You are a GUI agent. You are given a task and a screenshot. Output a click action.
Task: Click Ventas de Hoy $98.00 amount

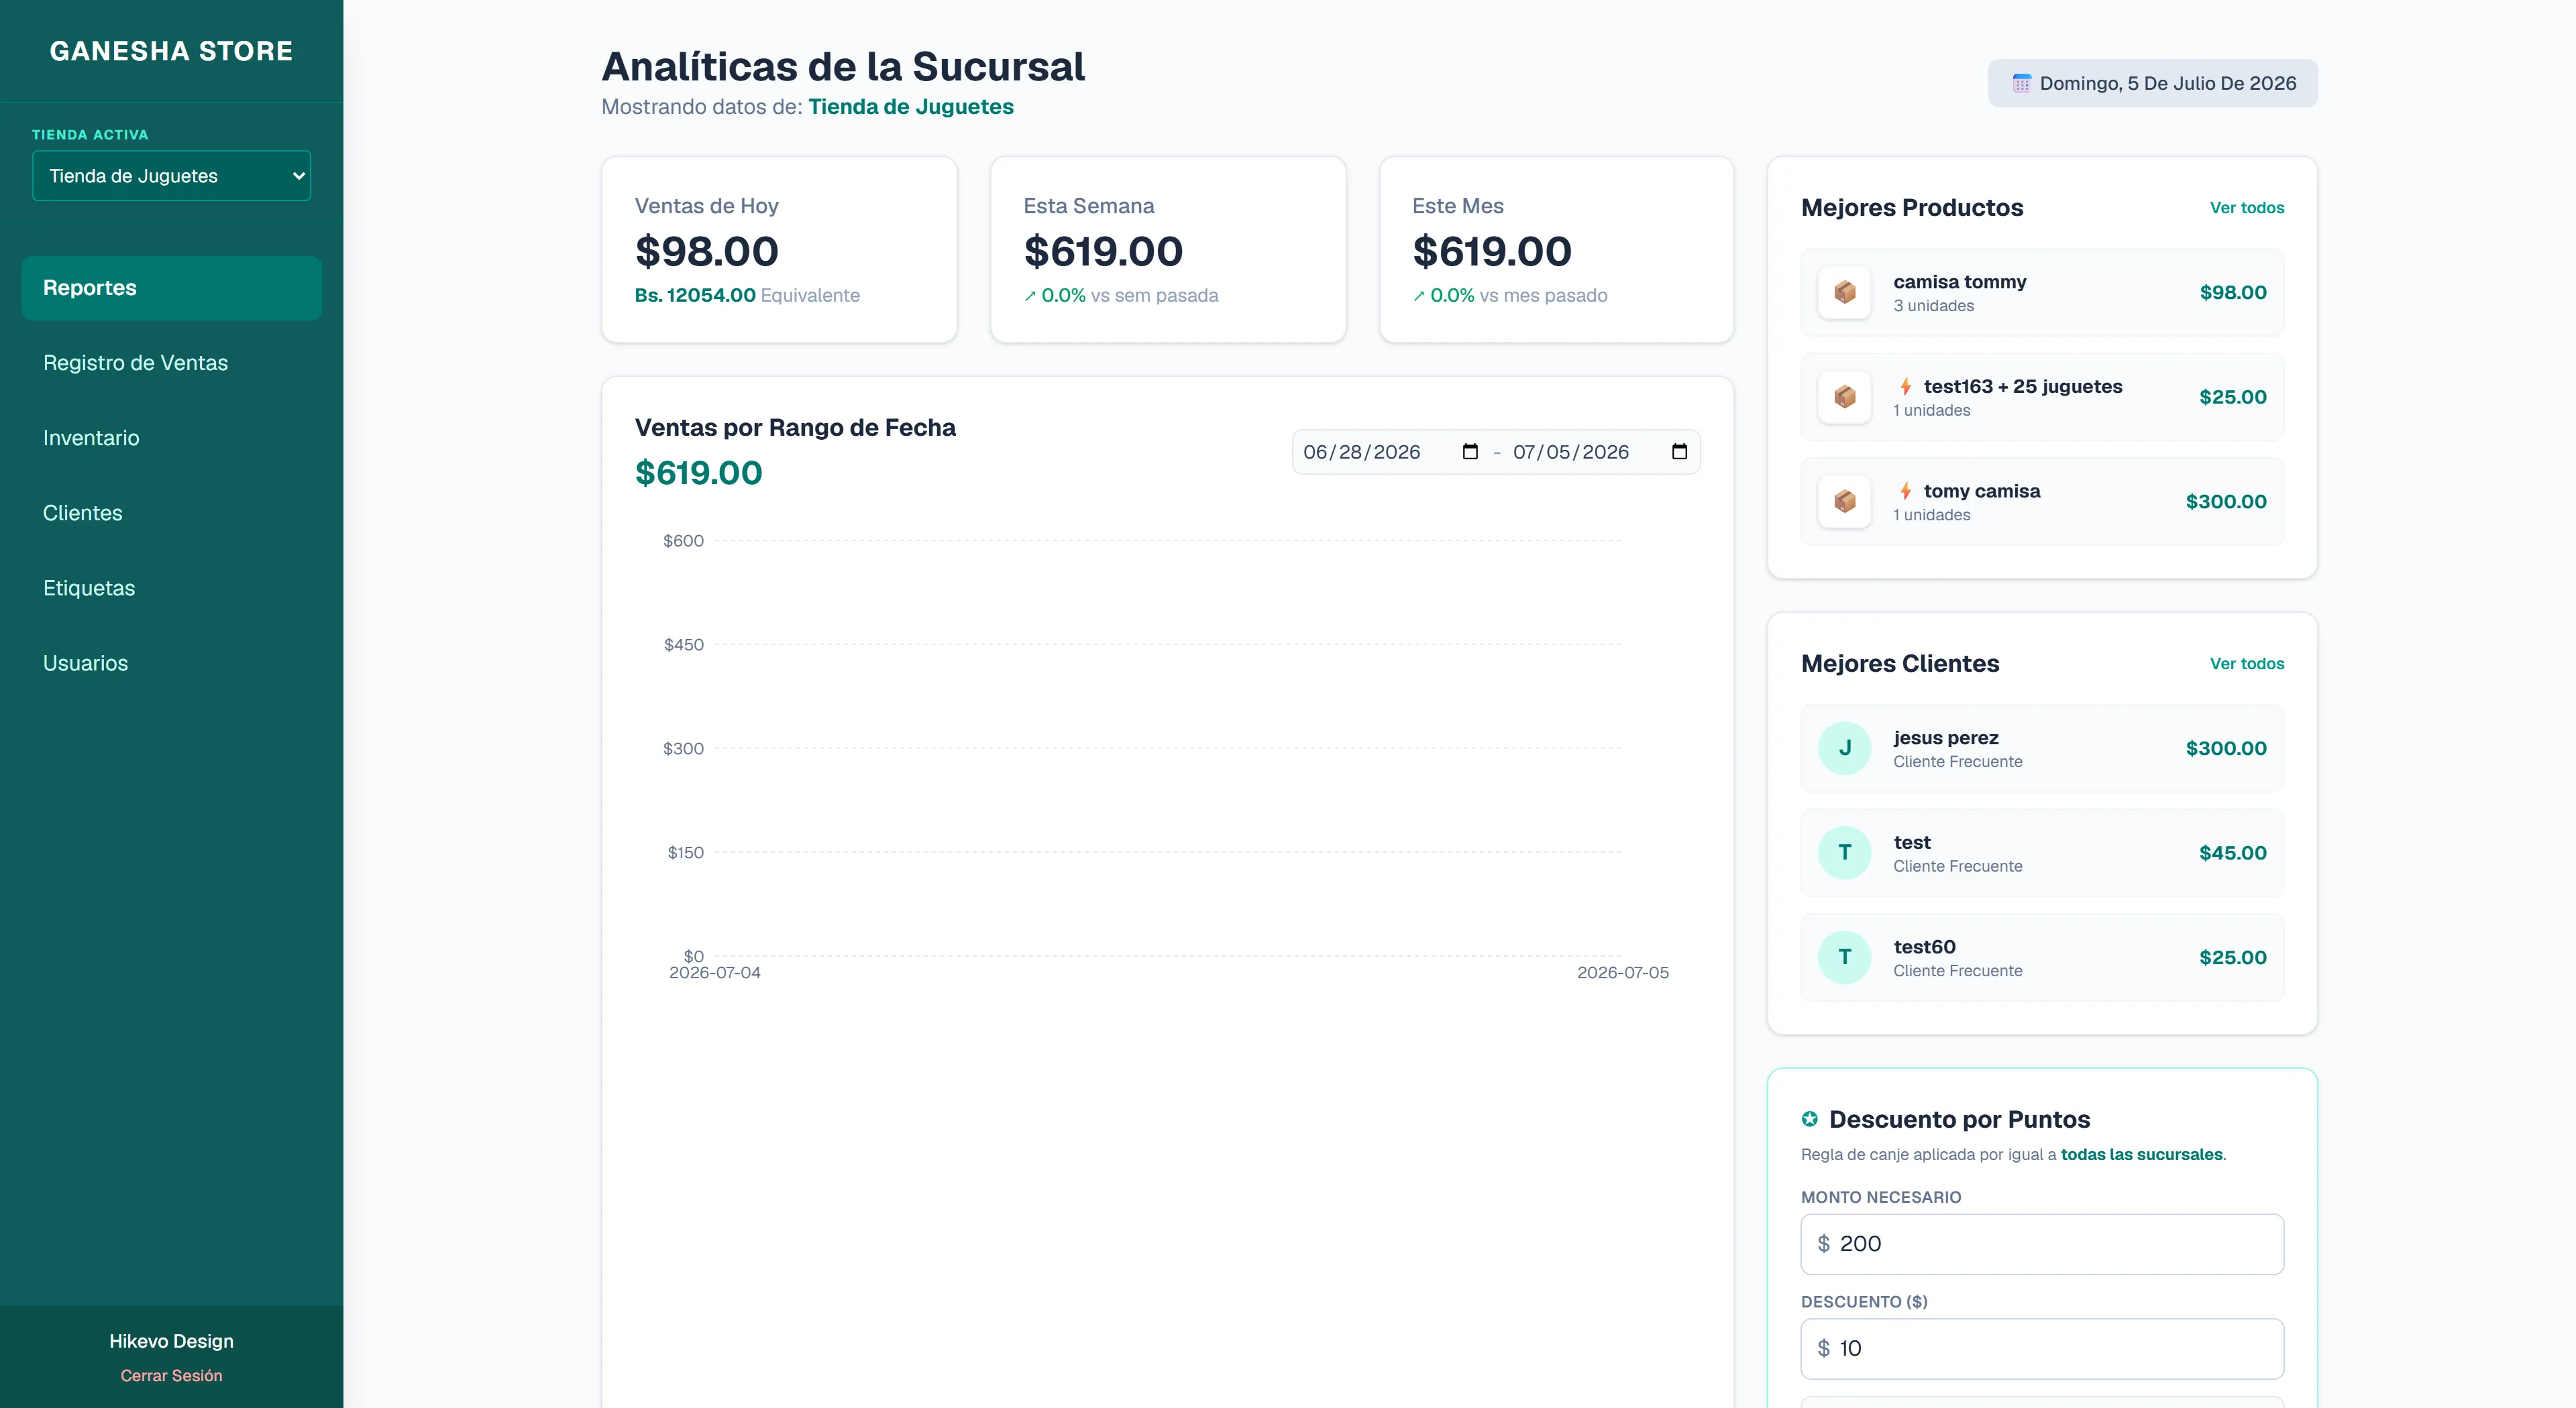click(707, 251)
